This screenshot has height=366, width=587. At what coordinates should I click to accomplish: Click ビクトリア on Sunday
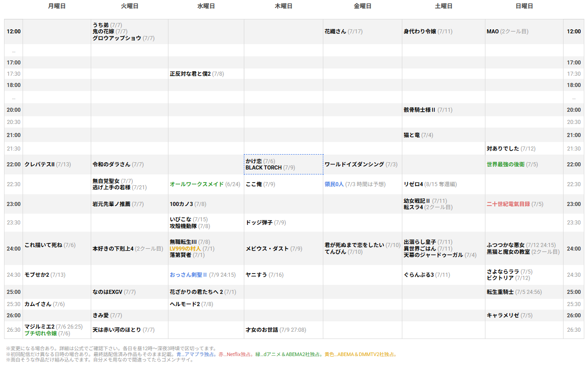click(x=500, y=278)
